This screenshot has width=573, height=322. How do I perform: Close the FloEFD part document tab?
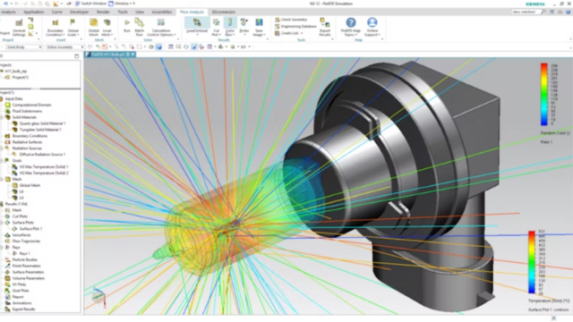[x=133, y=55]
